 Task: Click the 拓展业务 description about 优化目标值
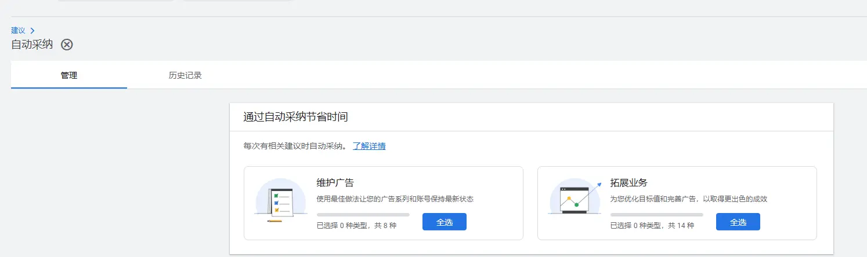(x=689, y=199)
